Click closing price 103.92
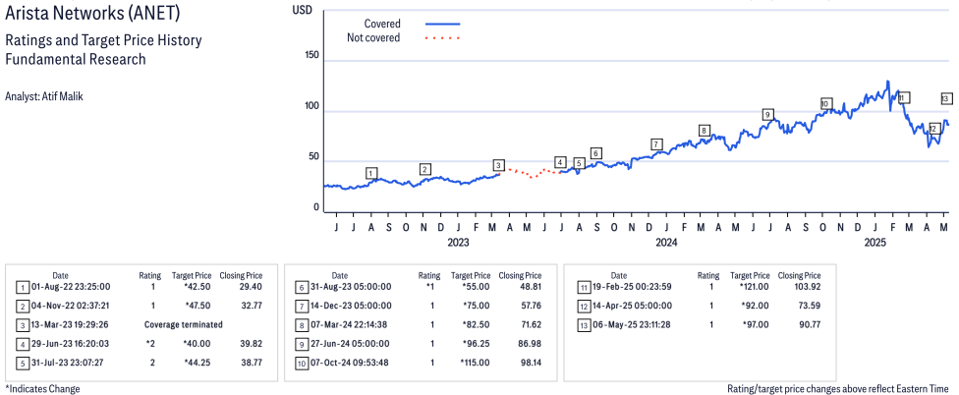Screen dimensions: 959x395 (808, 286)
